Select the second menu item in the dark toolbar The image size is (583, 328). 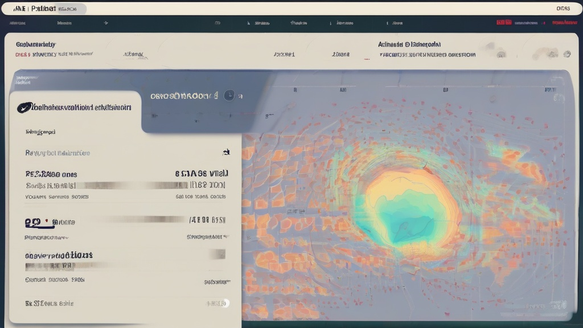64,23
